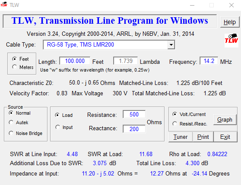Click the TLW icon in the title bar
241x185 pixels.
click(4, 4)
